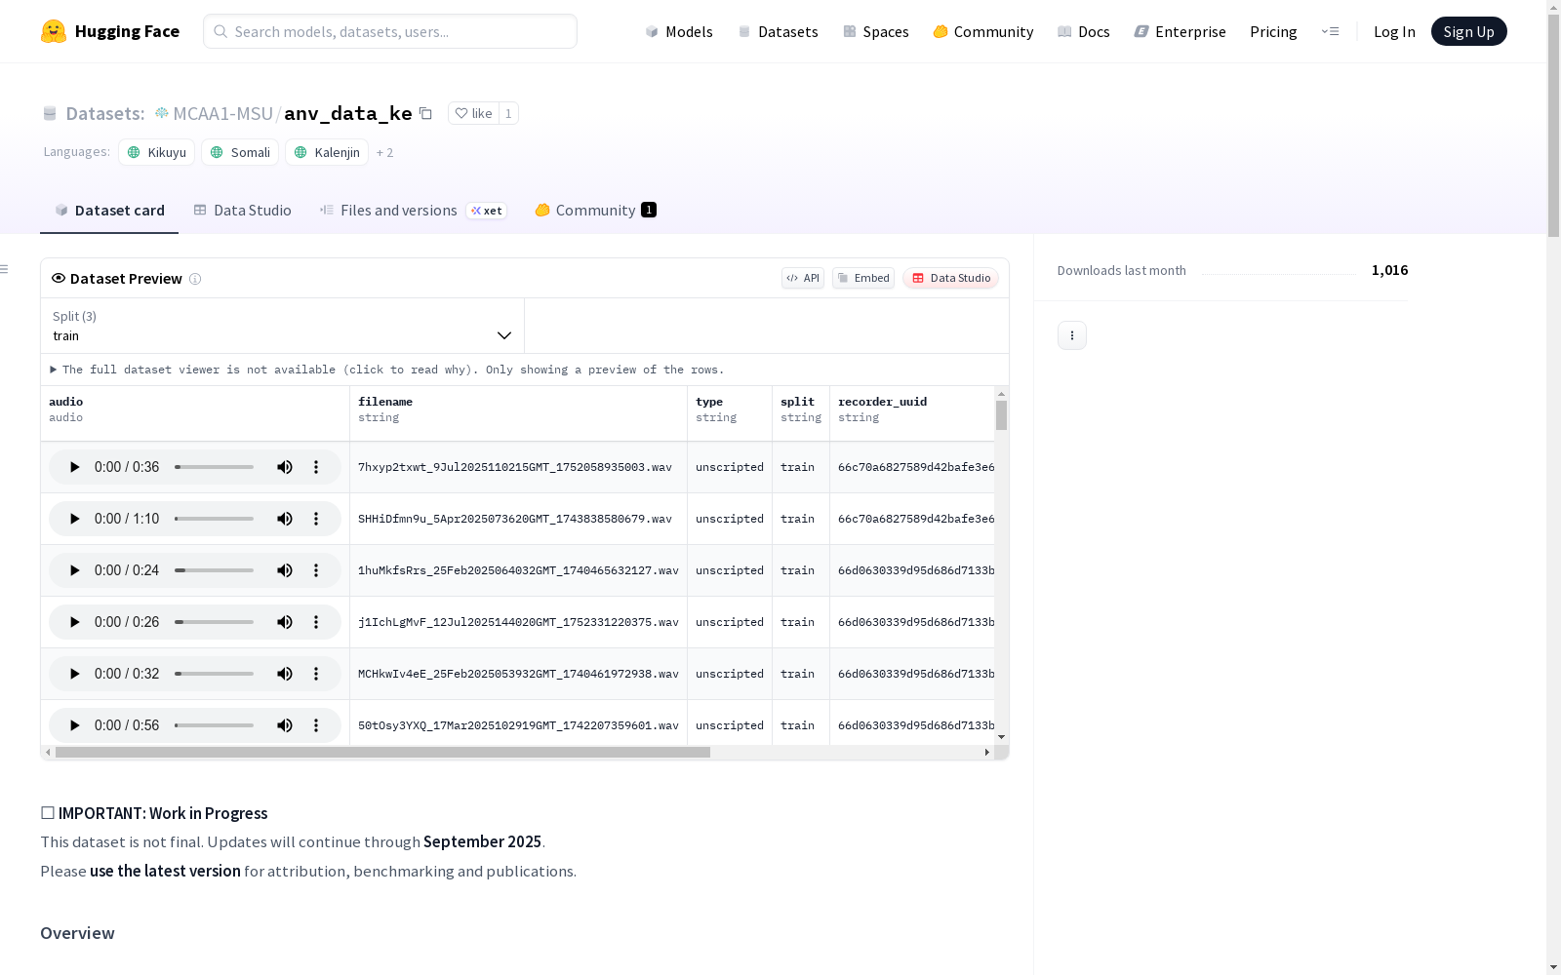Screen dimensions: 1561x975
Task: Play audio for the 1:10 clip
Action: click(74, 519)
